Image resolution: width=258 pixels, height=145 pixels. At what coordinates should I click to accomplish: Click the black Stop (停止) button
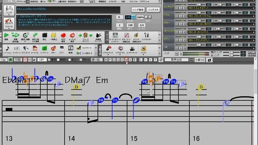[x=45, y=35]
